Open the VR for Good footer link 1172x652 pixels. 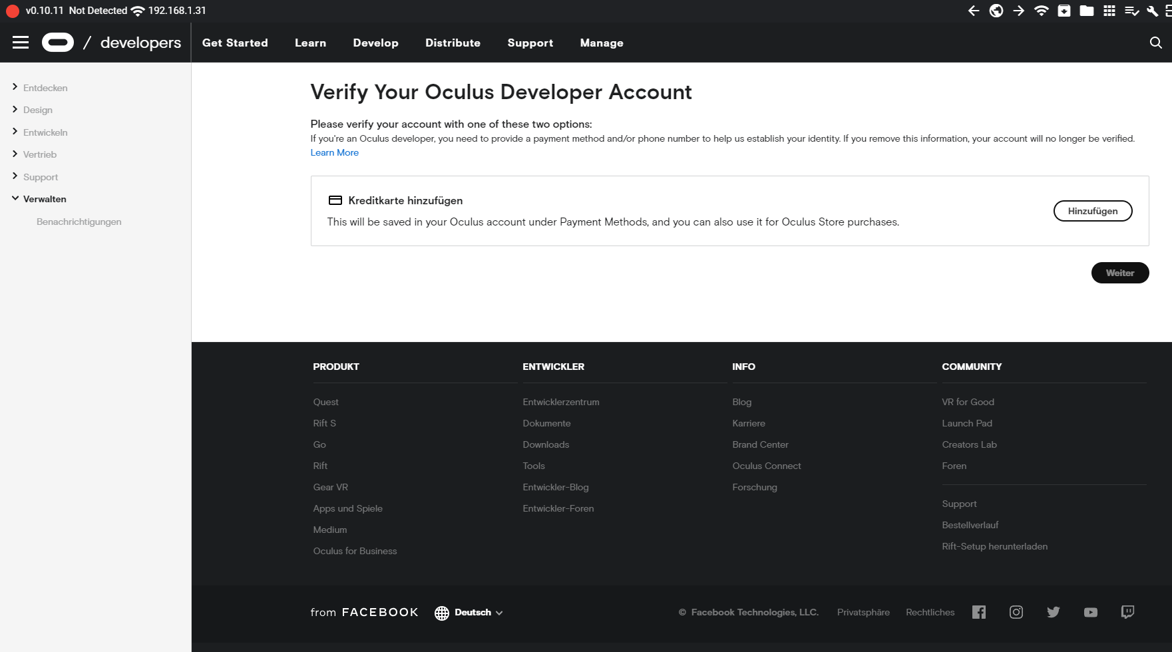click(x=968, y=402)
